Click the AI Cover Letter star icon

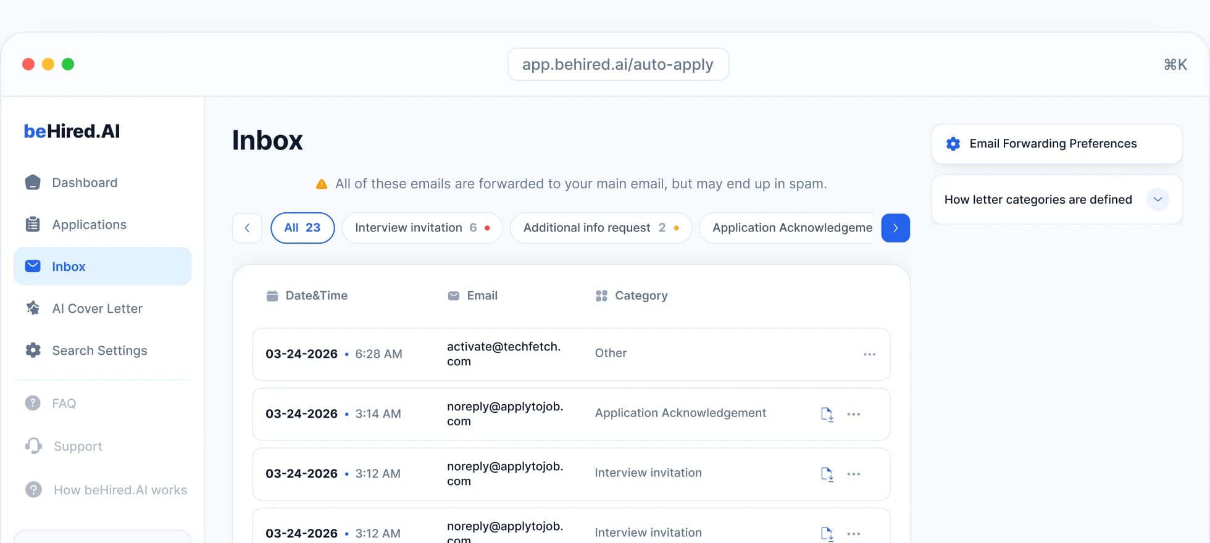tap(33, 308)
